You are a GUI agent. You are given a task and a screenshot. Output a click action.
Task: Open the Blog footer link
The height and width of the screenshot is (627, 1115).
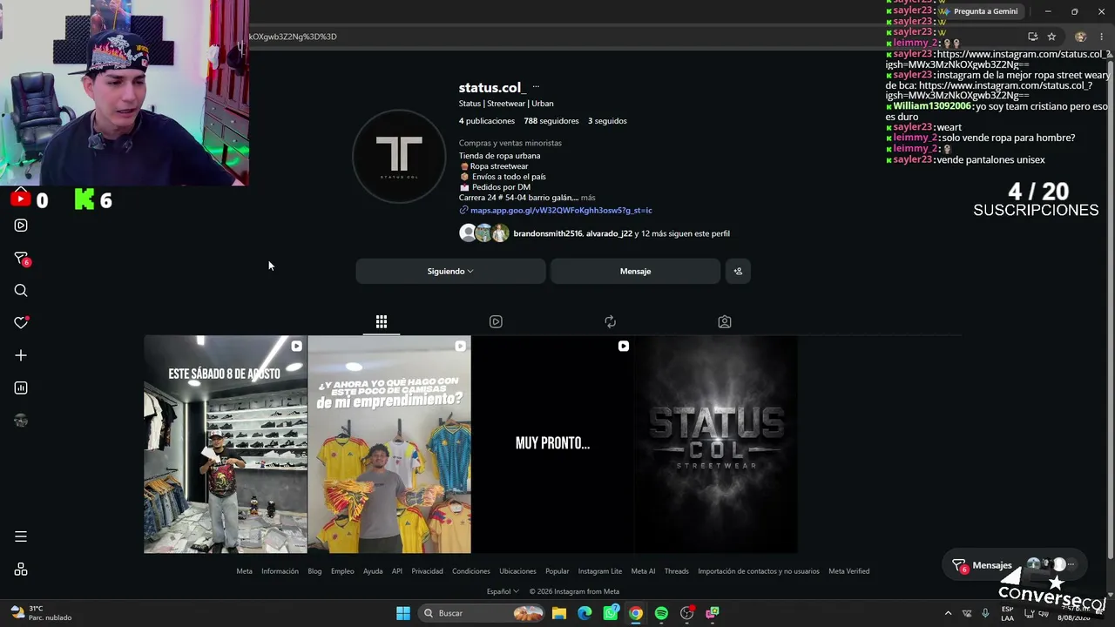(x=314, y=571)
